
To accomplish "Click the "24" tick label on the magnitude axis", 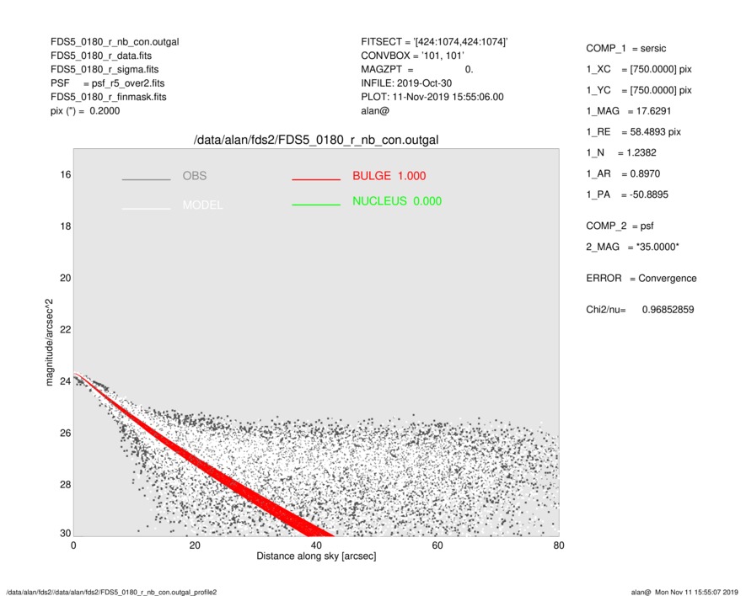I will pos(66,381).
